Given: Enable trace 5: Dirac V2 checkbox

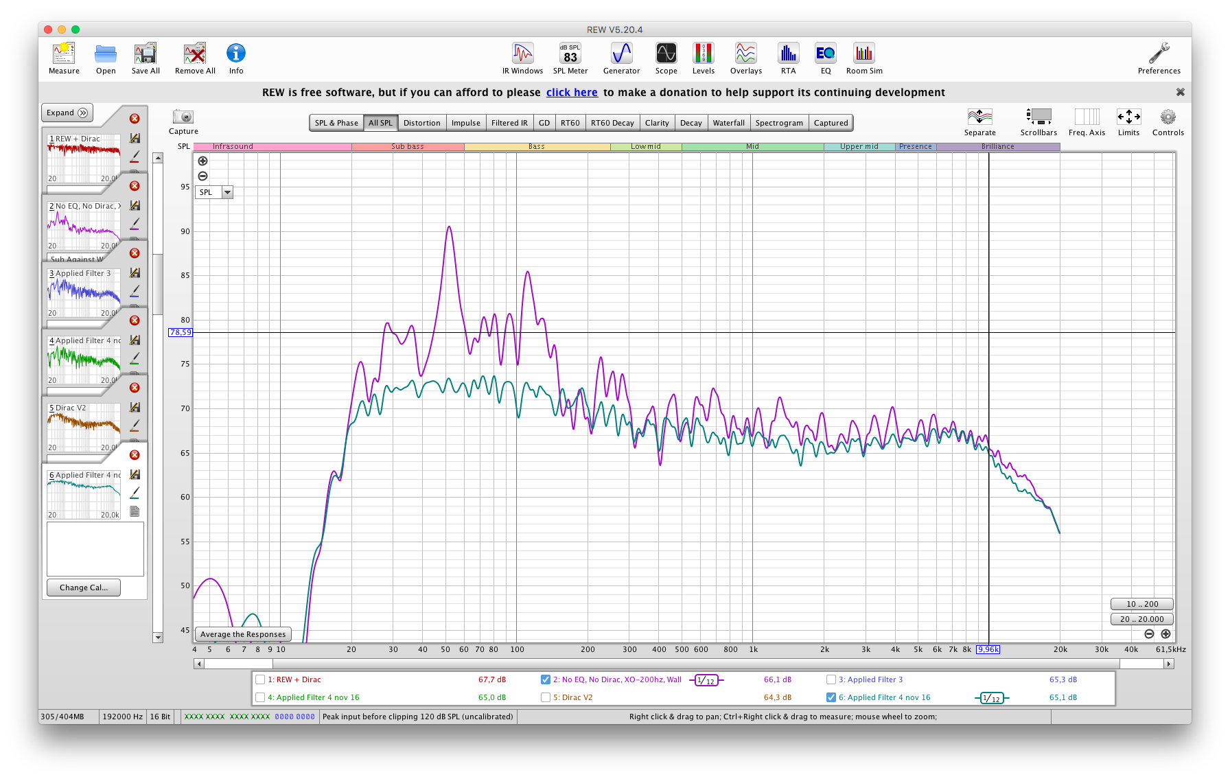Looking at the screenshot, I should click(546, 697).
